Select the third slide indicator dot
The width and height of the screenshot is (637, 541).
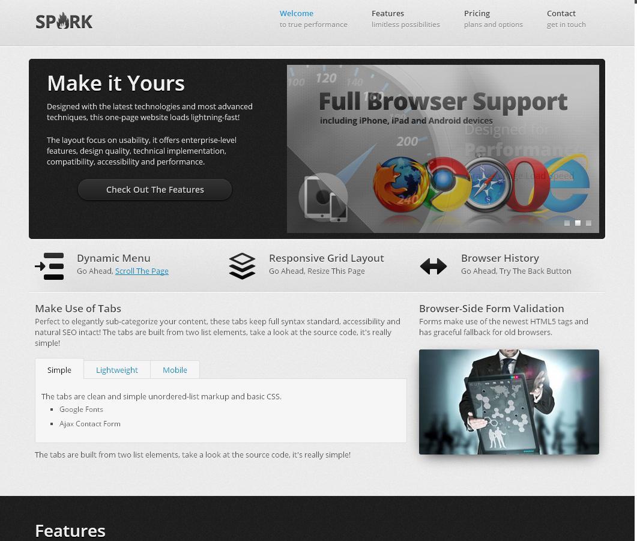point(588,223)
